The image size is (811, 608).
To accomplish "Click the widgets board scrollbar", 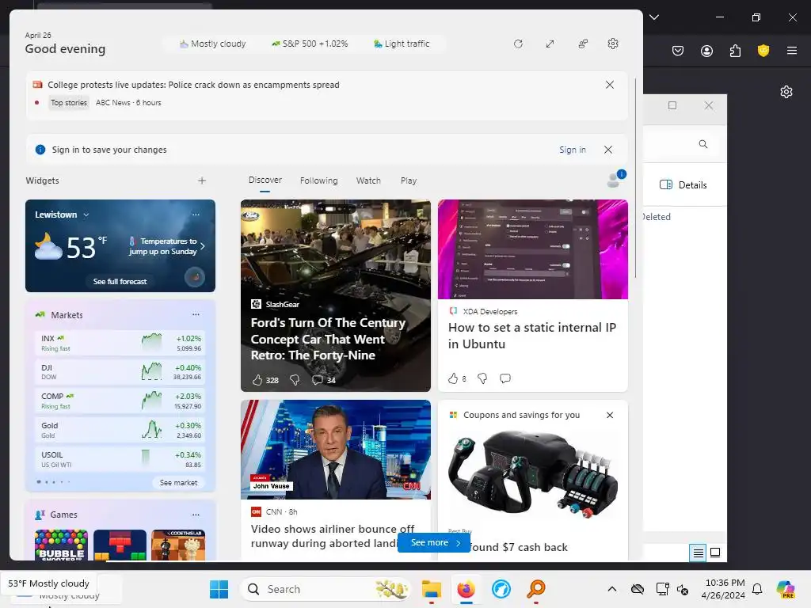I will tap(636, 177).
